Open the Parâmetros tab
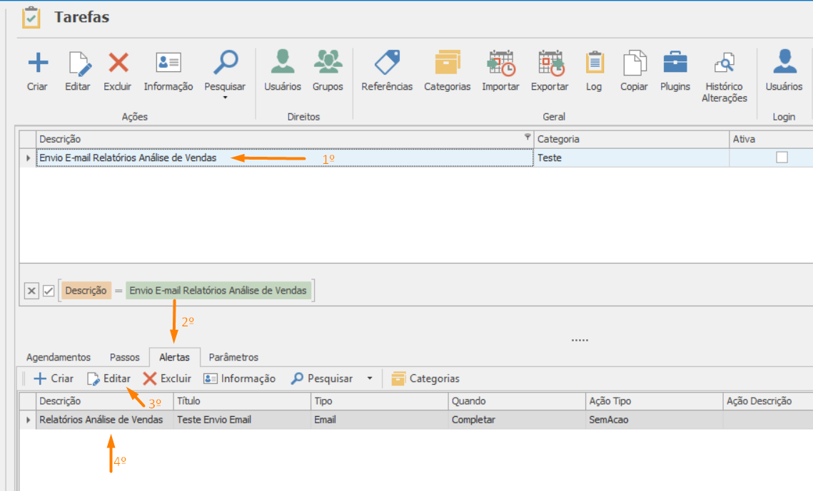 point(233,357)
